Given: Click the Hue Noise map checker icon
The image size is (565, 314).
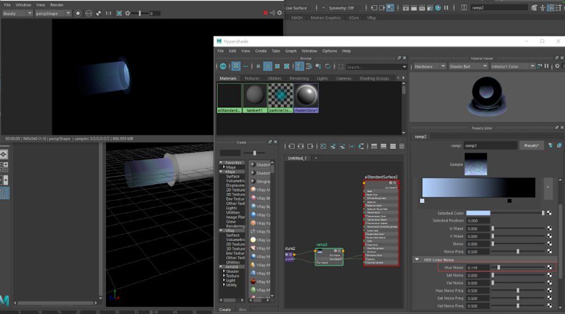Looking at the screenshot, I should [549, 267].
